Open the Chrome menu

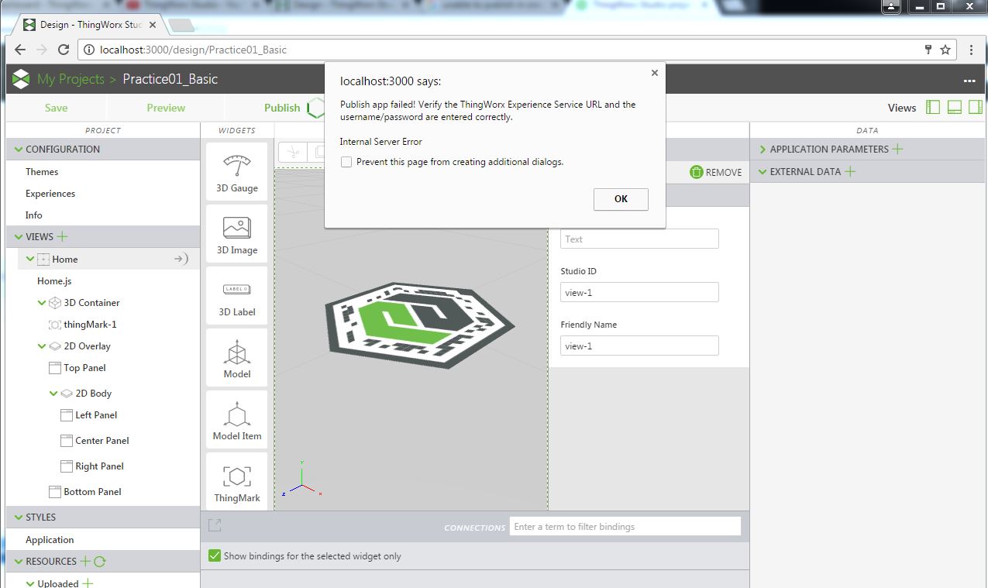(x=973, y=50)
